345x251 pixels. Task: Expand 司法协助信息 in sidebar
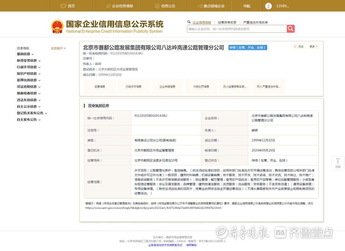tap(29, 87)
